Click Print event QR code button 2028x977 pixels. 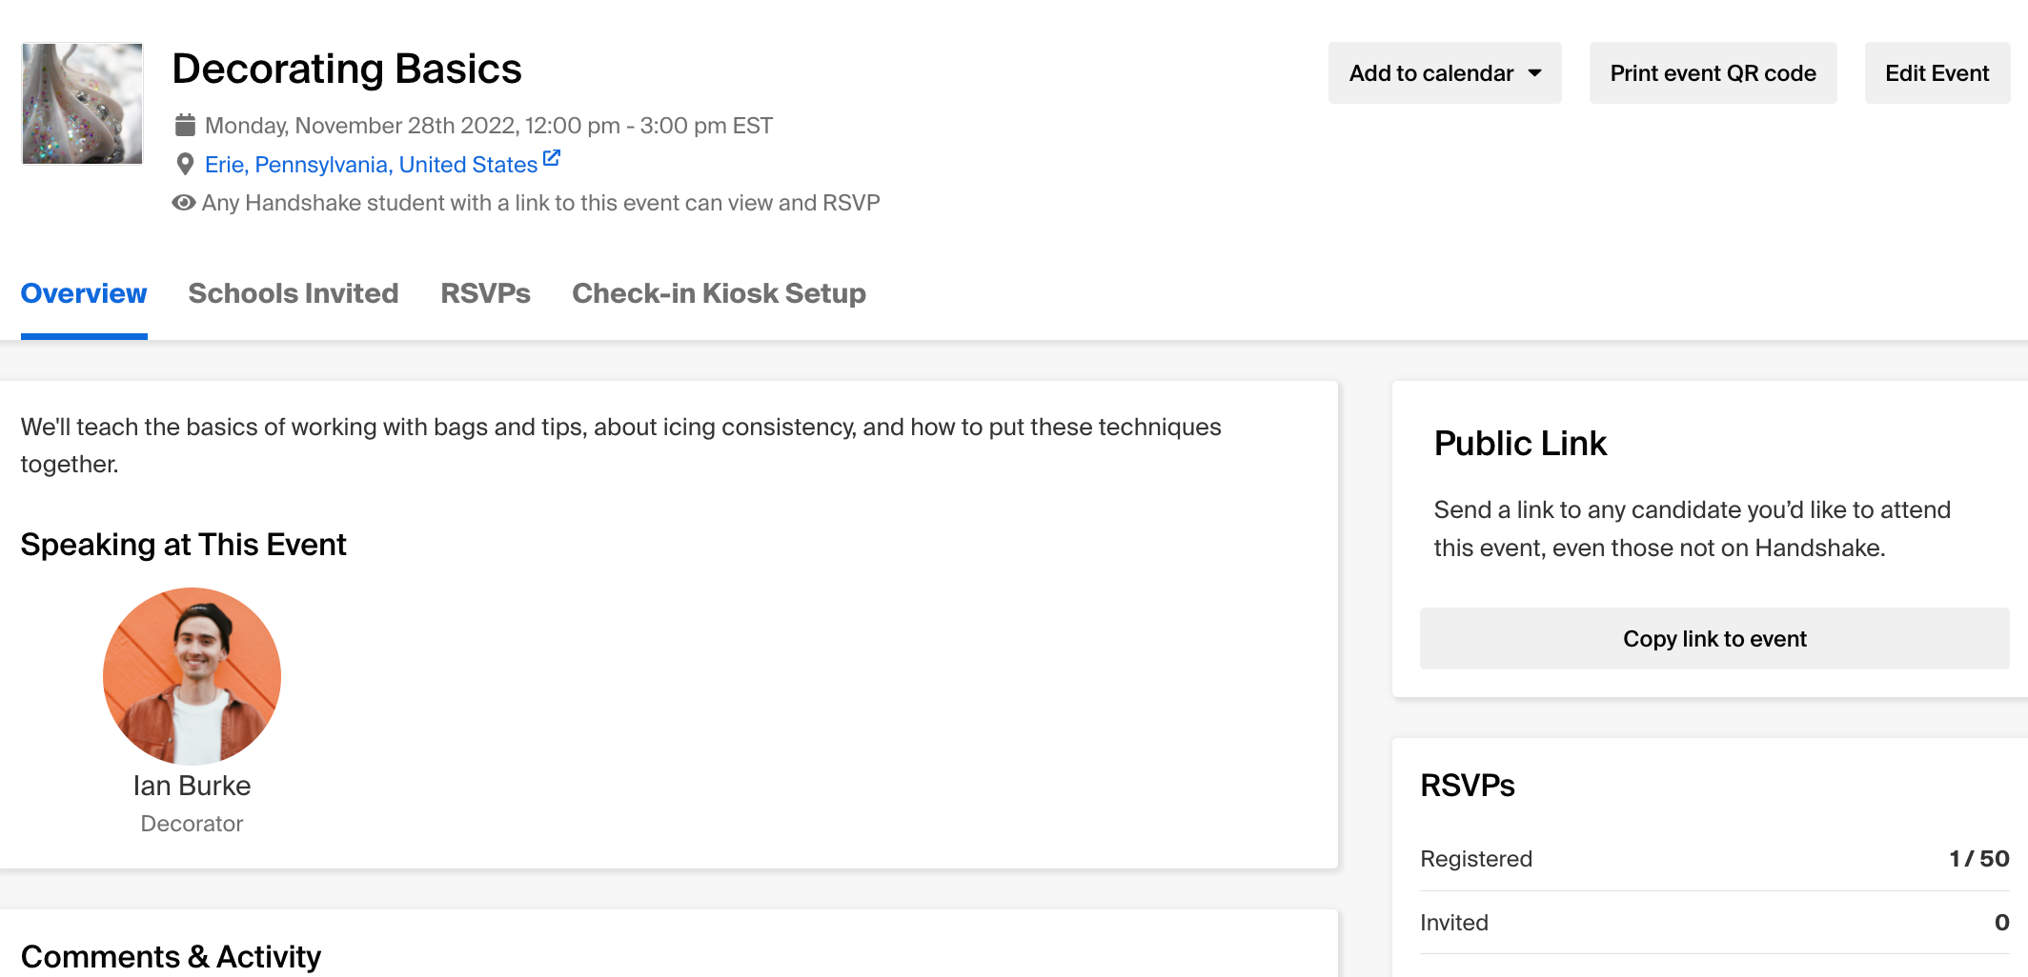point(1713,73)
